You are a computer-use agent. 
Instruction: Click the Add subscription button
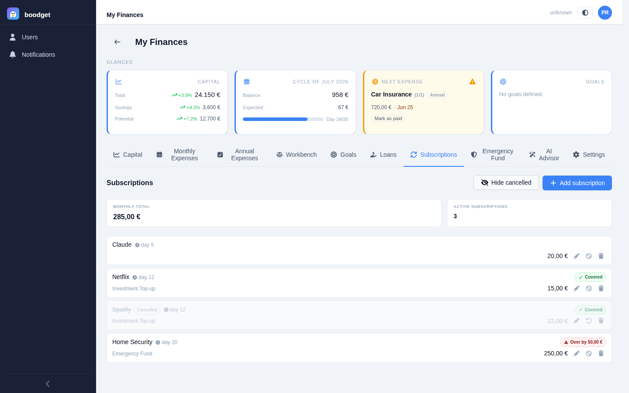(577, 183)
